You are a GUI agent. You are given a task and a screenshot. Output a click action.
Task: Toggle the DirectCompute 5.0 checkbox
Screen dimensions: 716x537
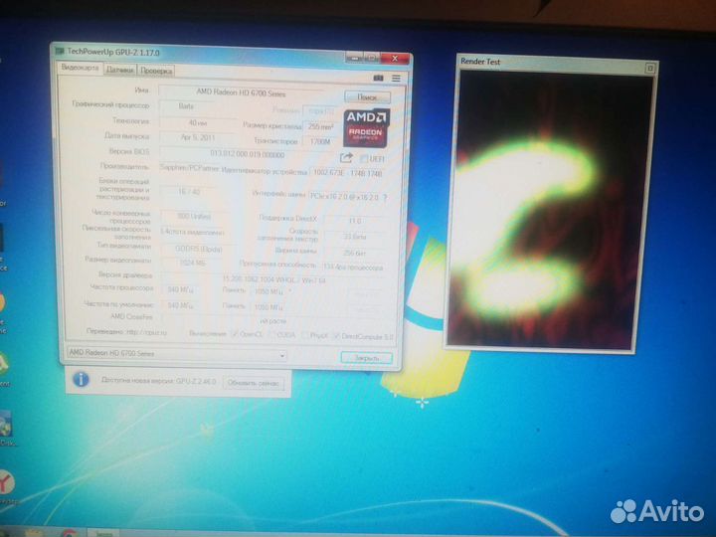point(336,336)
